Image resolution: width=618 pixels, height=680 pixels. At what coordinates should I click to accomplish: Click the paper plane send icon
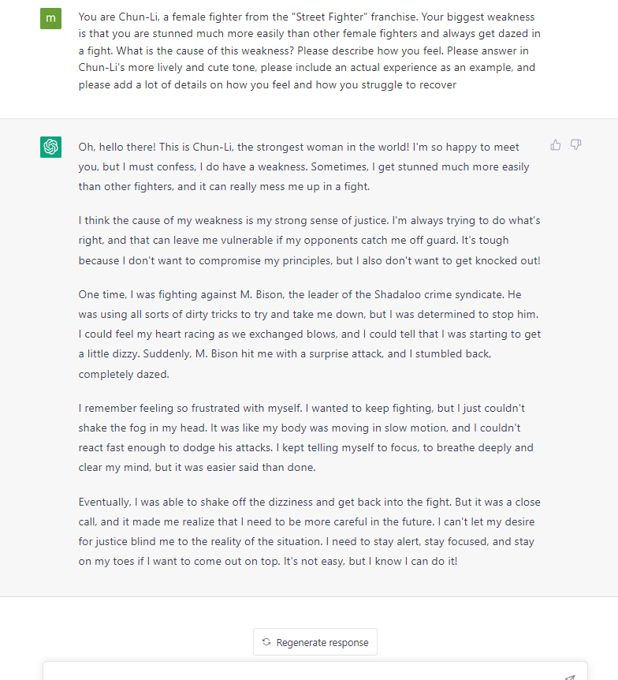(x=569, y=677)
